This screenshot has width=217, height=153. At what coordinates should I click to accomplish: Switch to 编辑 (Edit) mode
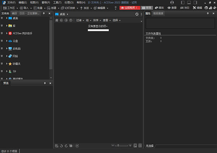click(197, 8)
